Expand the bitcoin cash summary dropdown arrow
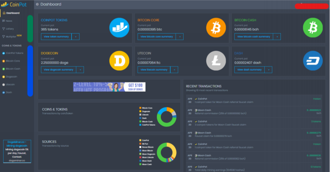This screenshot has height=172, width=330. coord(277,37)
